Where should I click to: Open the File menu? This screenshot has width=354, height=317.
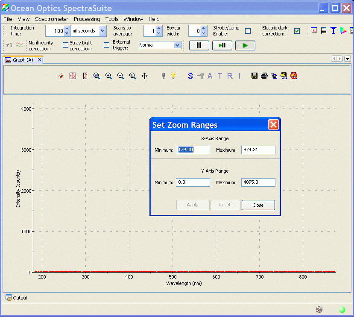(8, 19)
